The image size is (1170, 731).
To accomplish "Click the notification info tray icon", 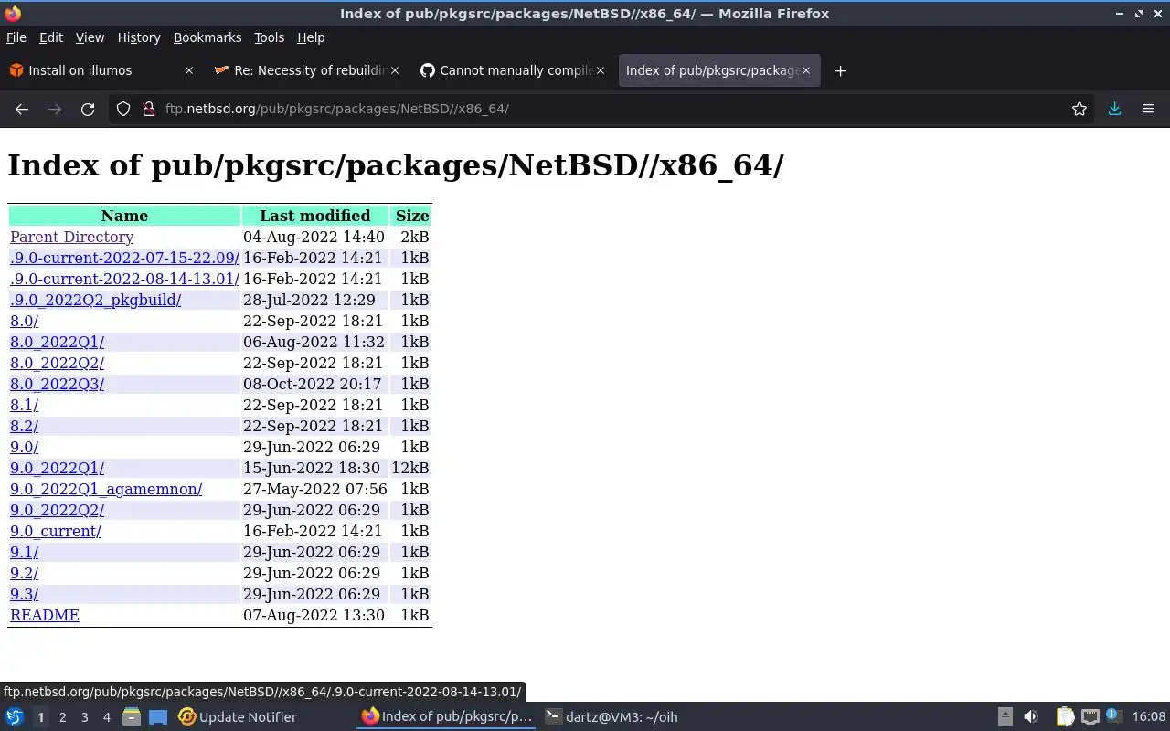I will pos(1113,717).
